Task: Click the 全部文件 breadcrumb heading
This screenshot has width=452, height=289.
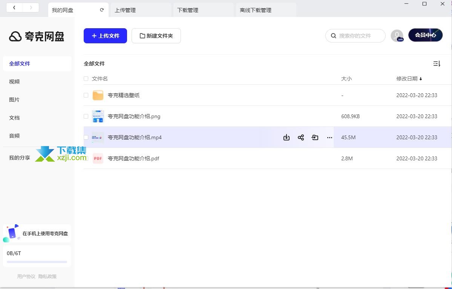Action: pyautogui.click(x=94, y=64)
